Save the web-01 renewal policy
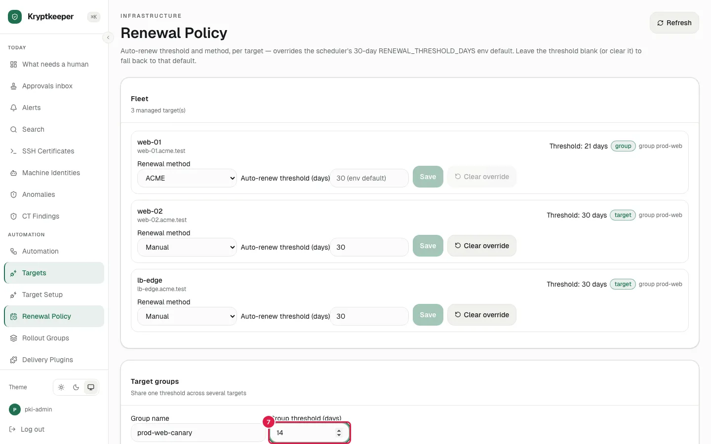 click(x=428, y=177)
